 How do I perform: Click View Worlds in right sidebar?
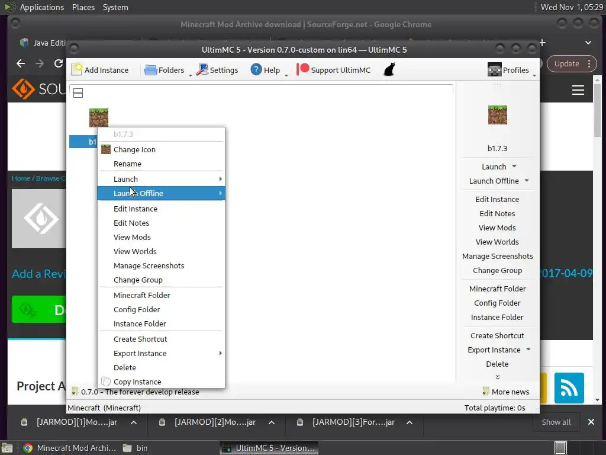coord(497,242)
